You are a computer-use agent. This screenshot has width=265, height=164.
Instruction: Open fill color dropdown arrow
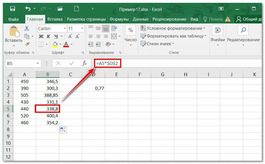point(60,44)
